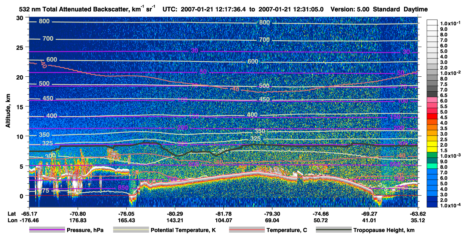Image resolution: width=464 pixels, height=238 pixels.
Task: Click the 'Tropopause Height, km' legend entry
Action: pyautogui.click(x=384, y=230)
